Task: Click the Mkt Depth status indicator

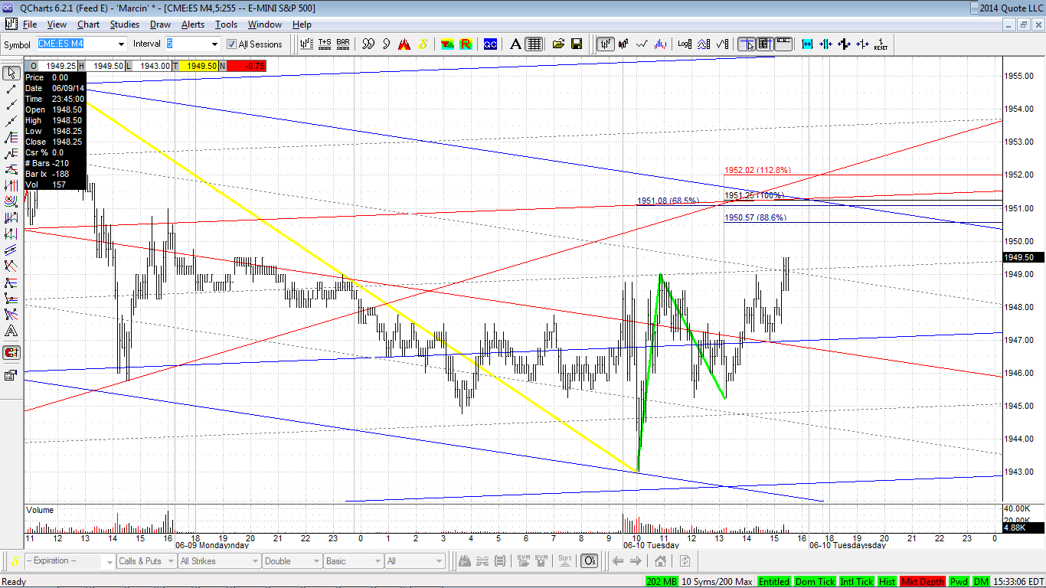Action: point(923,582)
